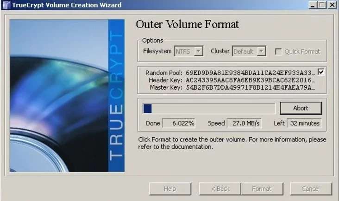This screenshot has width=339, height=201.
Task: Enable the Quick Format checkbox
Action: (x=279, y=51)
